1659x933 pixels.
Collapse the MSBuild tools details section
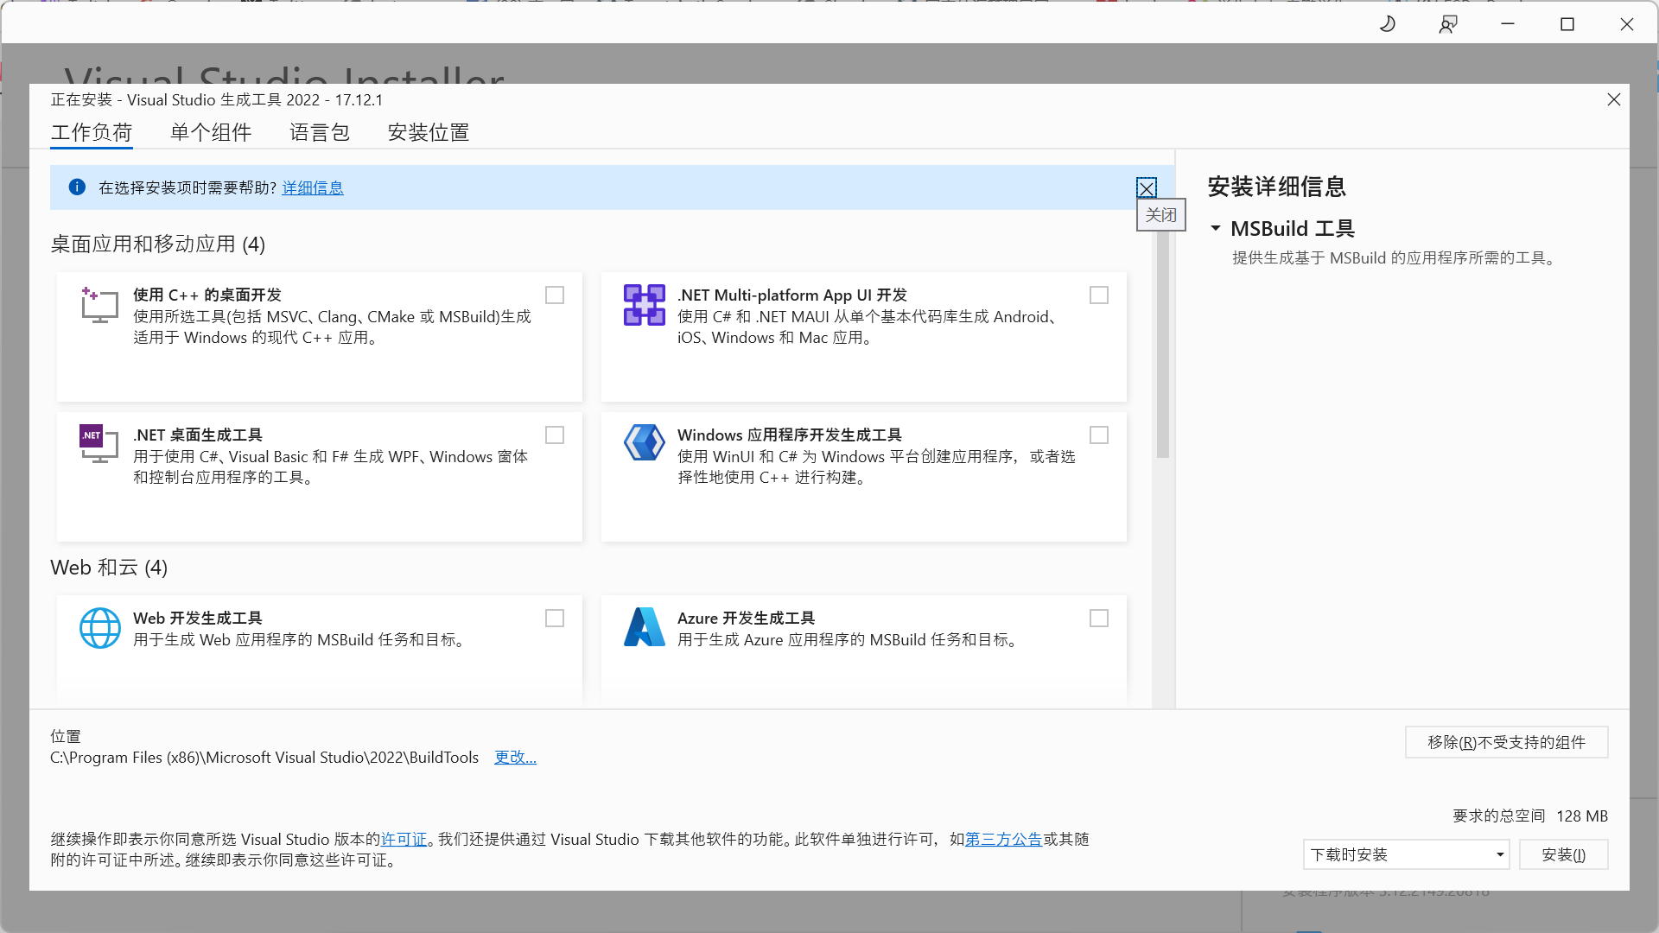click(x=1216, y=229)
